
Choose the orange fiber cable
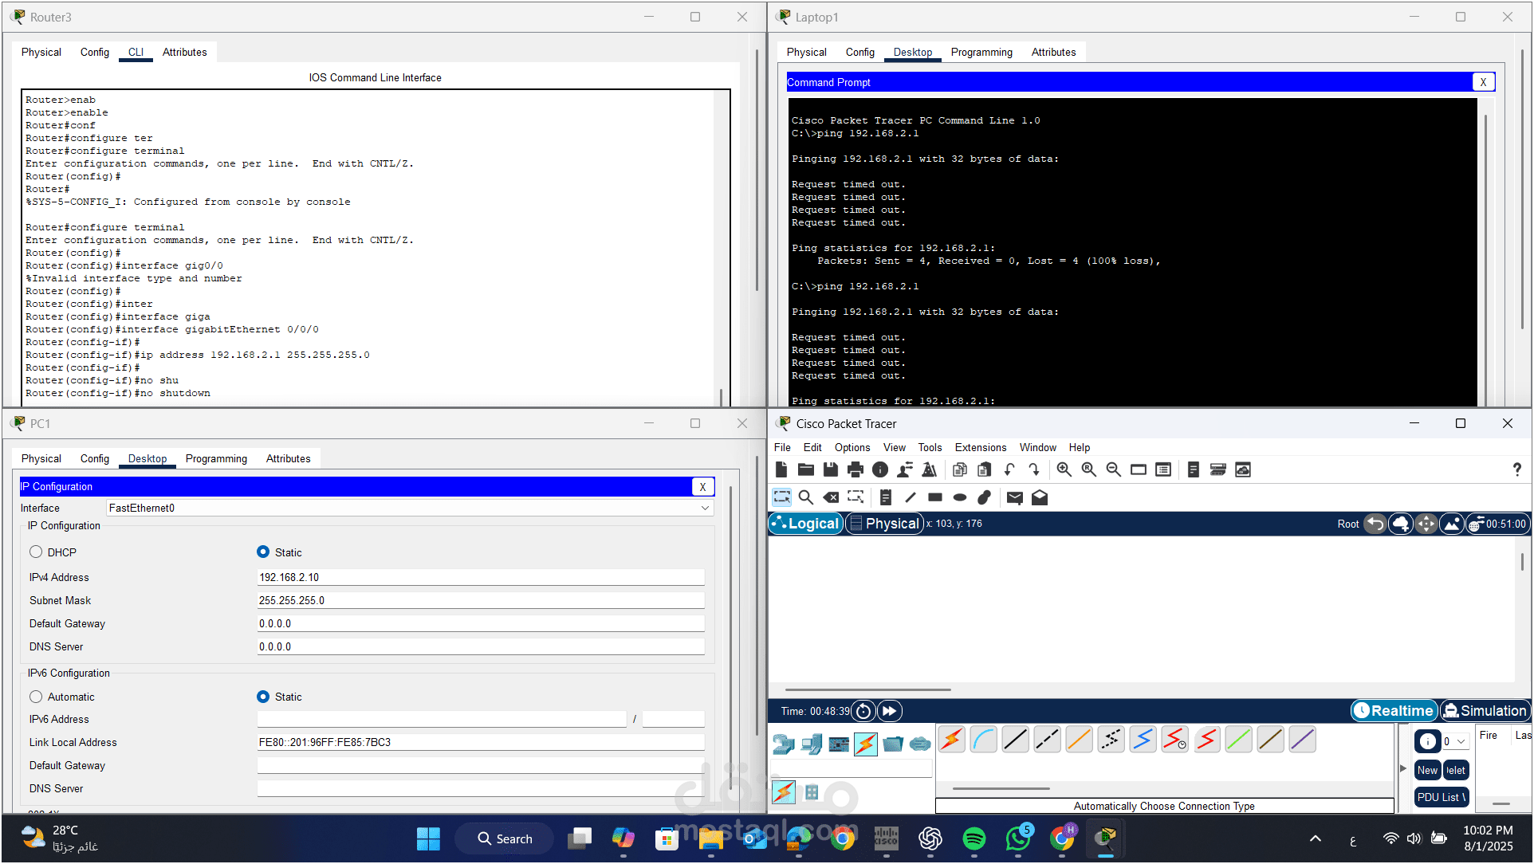coord(1080,740)
